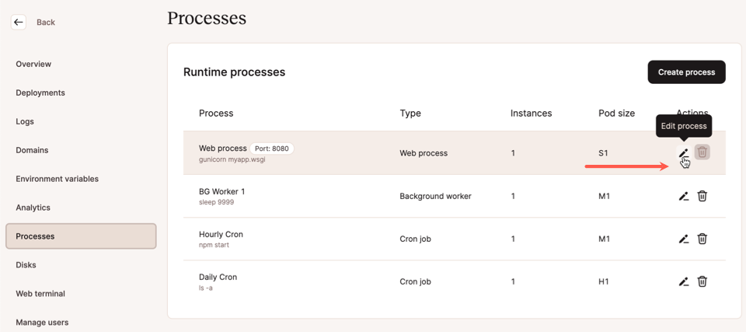The width and height of the screenshot is (746, 332).
Task: Open Environment variables settings
Action: coord(57,179)
